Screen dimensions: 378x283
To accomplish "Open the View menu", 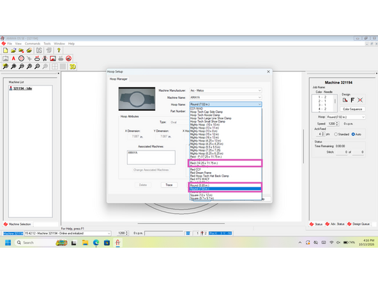I will click(x=19, y=43).
